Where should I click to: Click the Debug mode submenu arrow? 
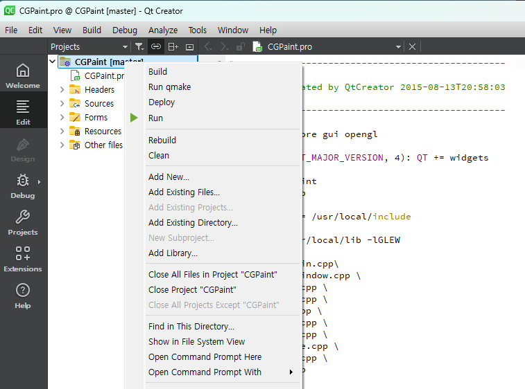pos(39,182)
